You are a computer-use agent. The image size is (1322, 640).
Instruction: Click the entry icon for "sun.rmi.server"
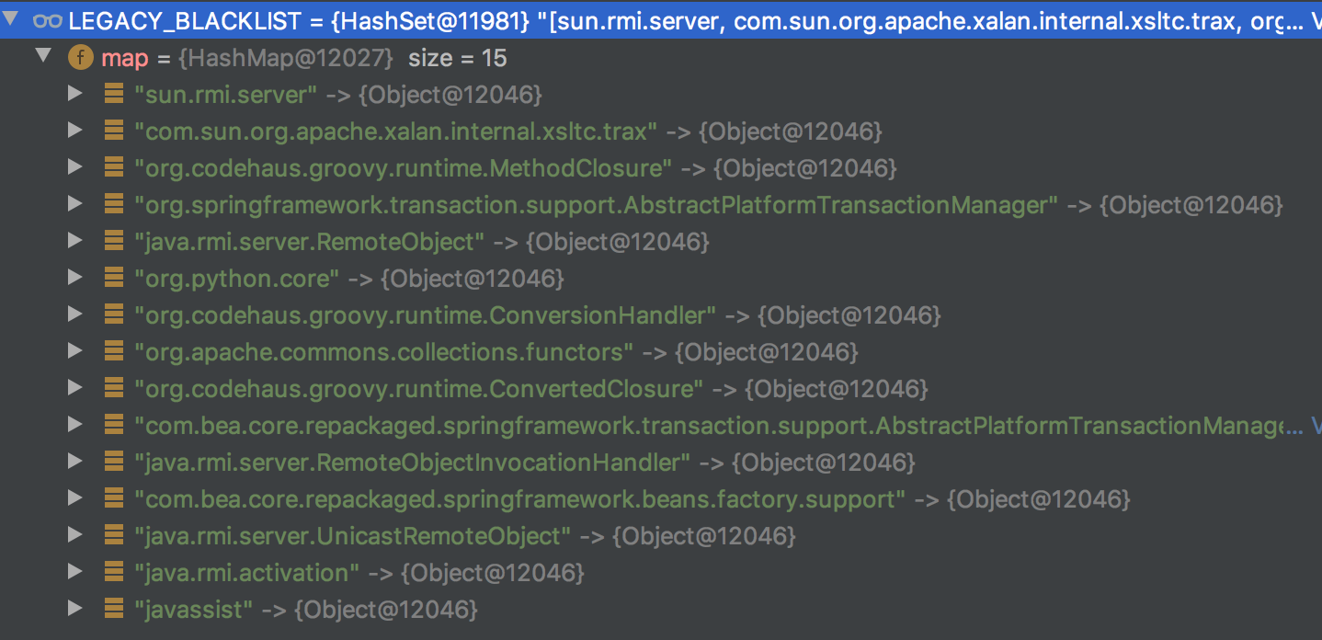tap(114, 94)
